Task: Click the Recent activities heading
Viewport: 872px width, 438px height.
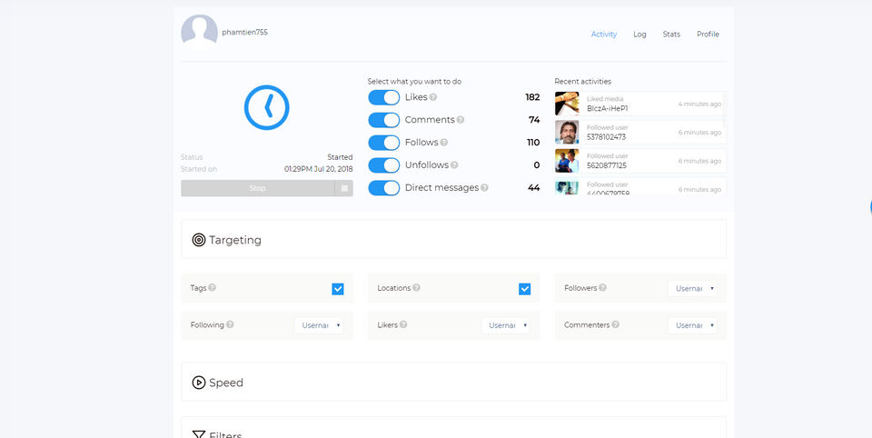Action: pyautogui.click(x=583, y=81)
